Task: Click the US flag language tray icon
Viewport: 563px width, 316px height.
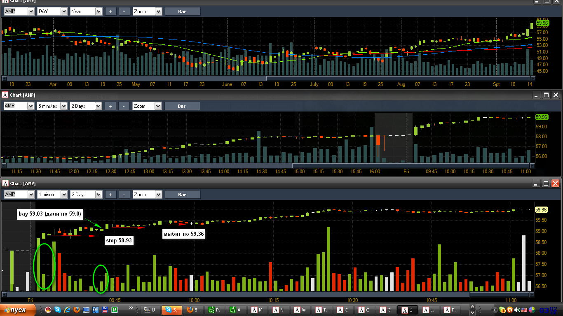Action: (x=524, y=310)
